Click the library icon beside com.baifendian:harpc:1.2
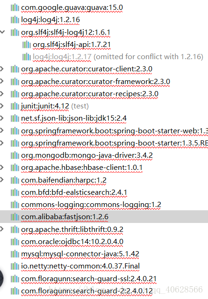This screenshot has height=299, width=208. (15, 180)
